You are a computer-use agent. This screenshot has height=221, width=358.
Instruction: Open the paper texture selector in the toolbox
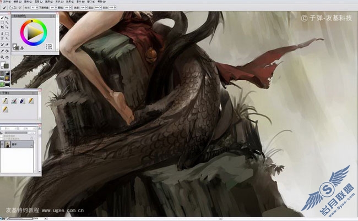pos(2,73)
